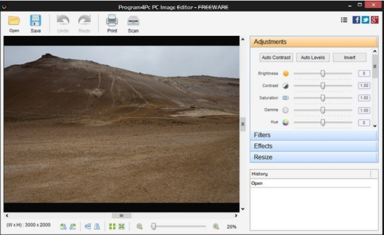The height and width of the screenshot is (235, 384).
Task: Flip the image horizontally
Action: [97, 226]
